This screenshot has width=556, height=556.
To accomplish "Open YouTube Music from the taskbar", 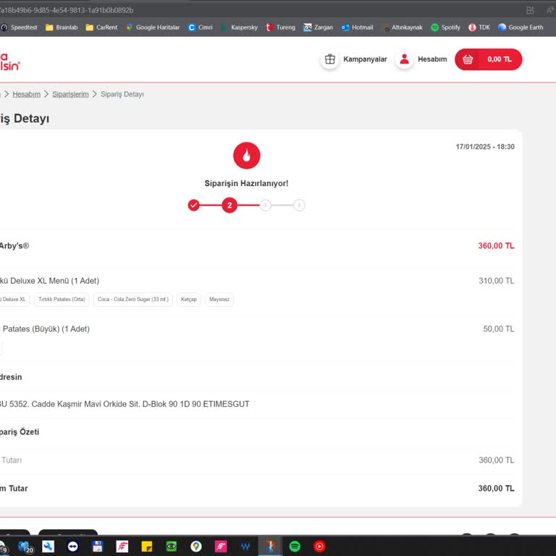I will [x=319, y=547].
